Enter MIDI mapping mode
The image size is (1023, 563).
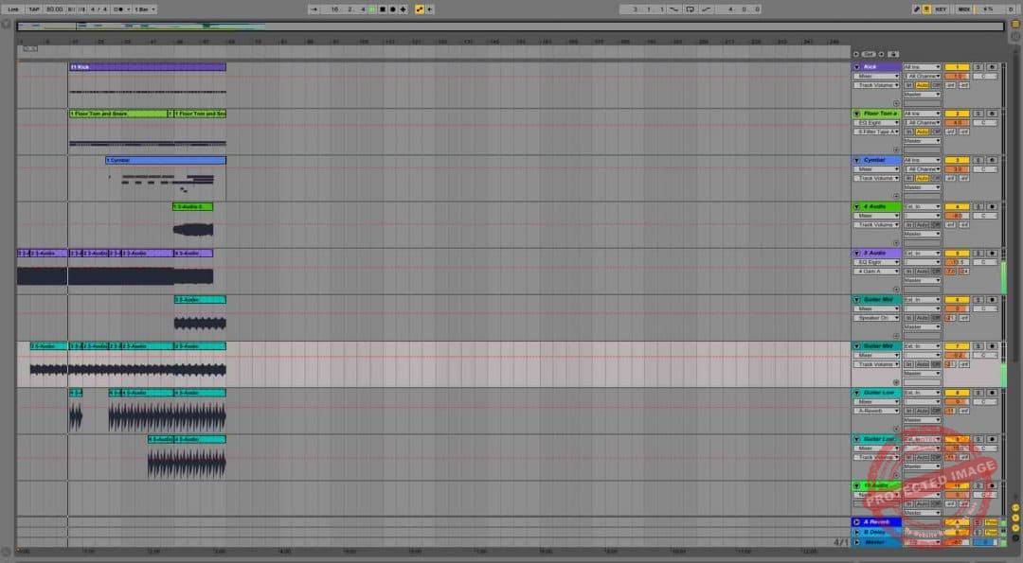963,9
